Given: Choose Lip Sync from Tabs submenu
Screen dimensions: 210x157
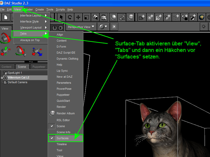Looking at the screenshot, I should point(66,71).
